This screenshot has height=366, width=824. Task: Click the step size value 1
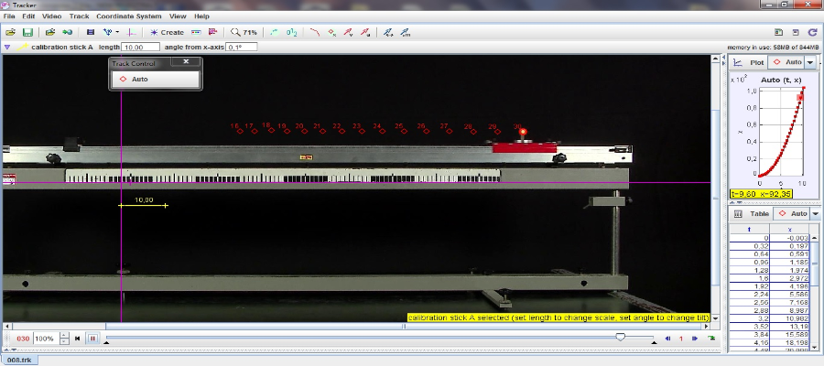[x=681, y=339]
